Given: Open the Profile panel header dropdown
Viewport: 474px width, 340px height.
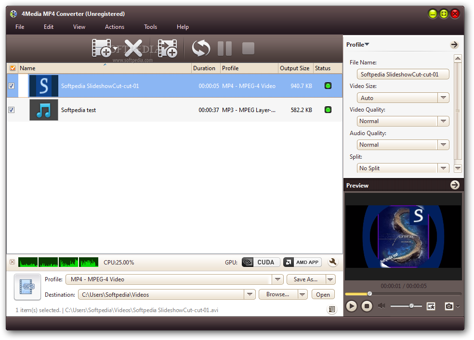Looking at the screenshot, I should point(367,44).
